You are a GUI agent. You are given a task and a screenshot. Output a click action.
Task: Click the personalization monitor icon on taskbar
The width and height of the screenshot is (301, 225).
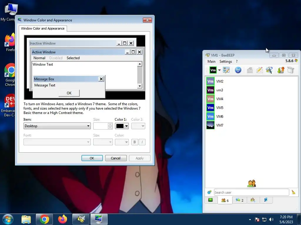tap(99, 219)
